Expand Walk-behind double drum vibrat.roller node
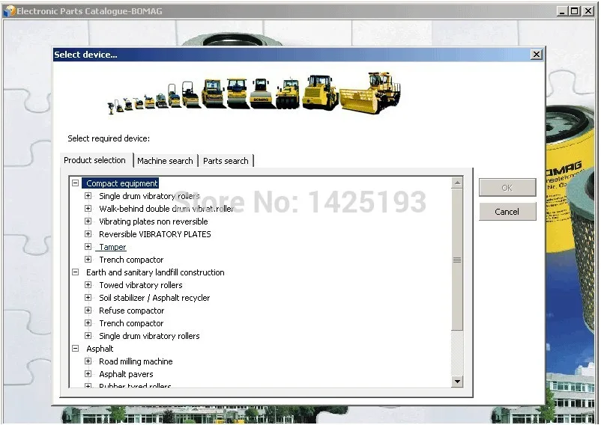 click(x=88, y=209)
